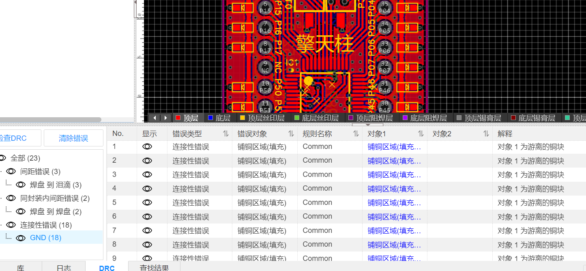Viewport: 586px width, 271px height.
Task: Click yellow color swatch of 顶层丝印层
Action: click(x=243, y=118)
